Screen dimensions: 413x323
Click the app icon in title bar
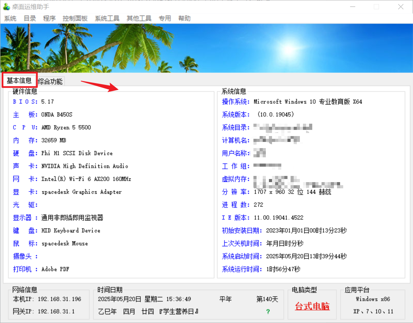click(6, 7)
